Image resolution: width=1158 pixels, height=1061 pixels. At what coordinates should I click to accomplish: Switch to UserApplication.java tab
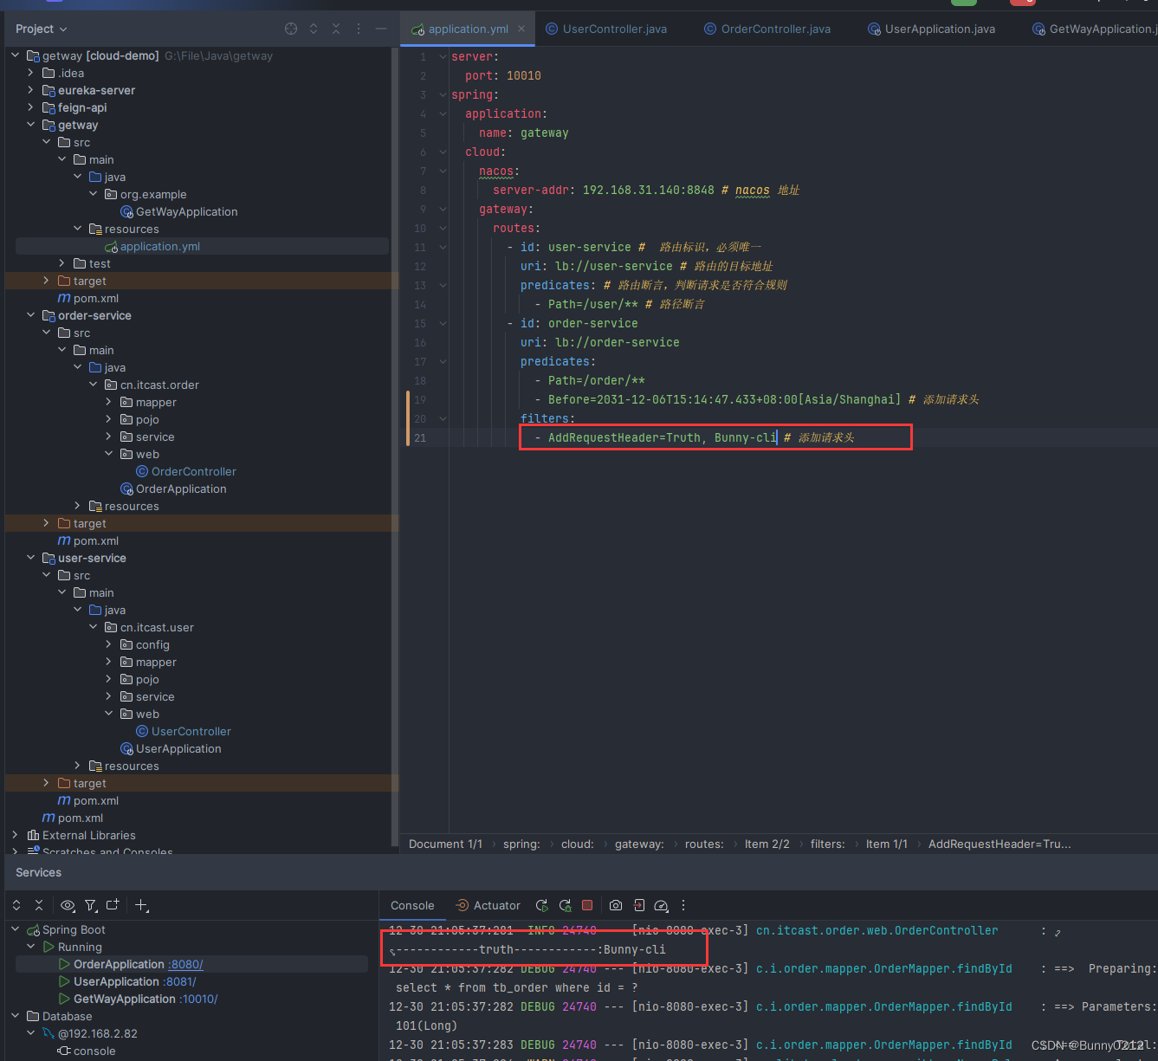tap(932, 29)
